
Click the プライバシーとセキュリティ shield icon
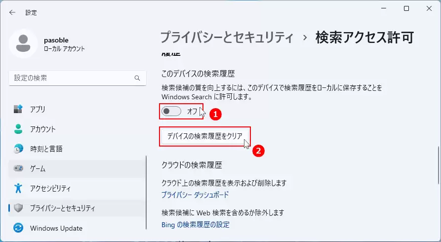click(18, 208)
